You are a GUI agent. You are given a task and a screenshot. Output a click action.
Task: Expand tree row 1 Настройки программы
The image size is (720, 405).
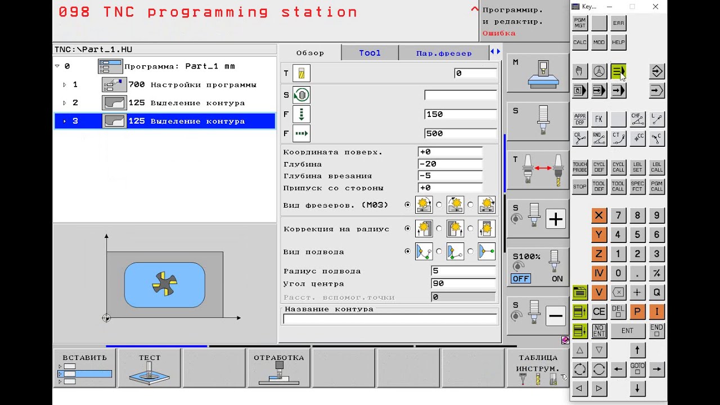[64, 85]
